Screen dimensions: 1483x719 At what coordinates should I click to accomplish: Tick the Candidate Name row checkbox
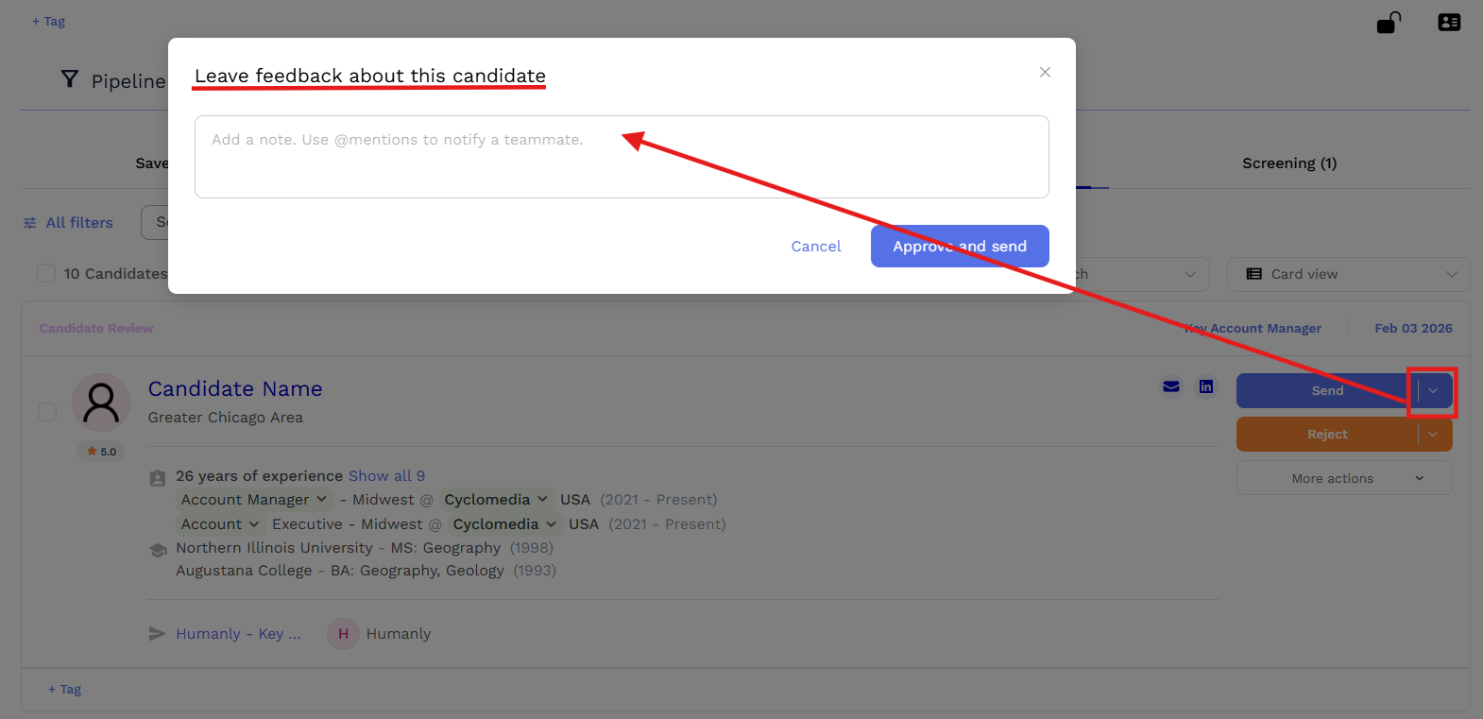coord(47,412)
